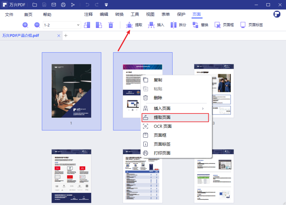Click the zoom in magnifier icon
The height and width of the screenshot is (205, 286).
(x=25, y=25)
